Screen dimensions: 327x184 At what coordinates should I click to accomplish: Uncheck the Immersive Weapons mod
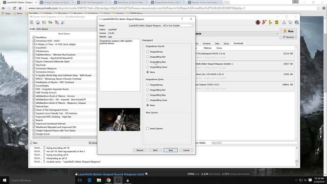click(34, 68)
